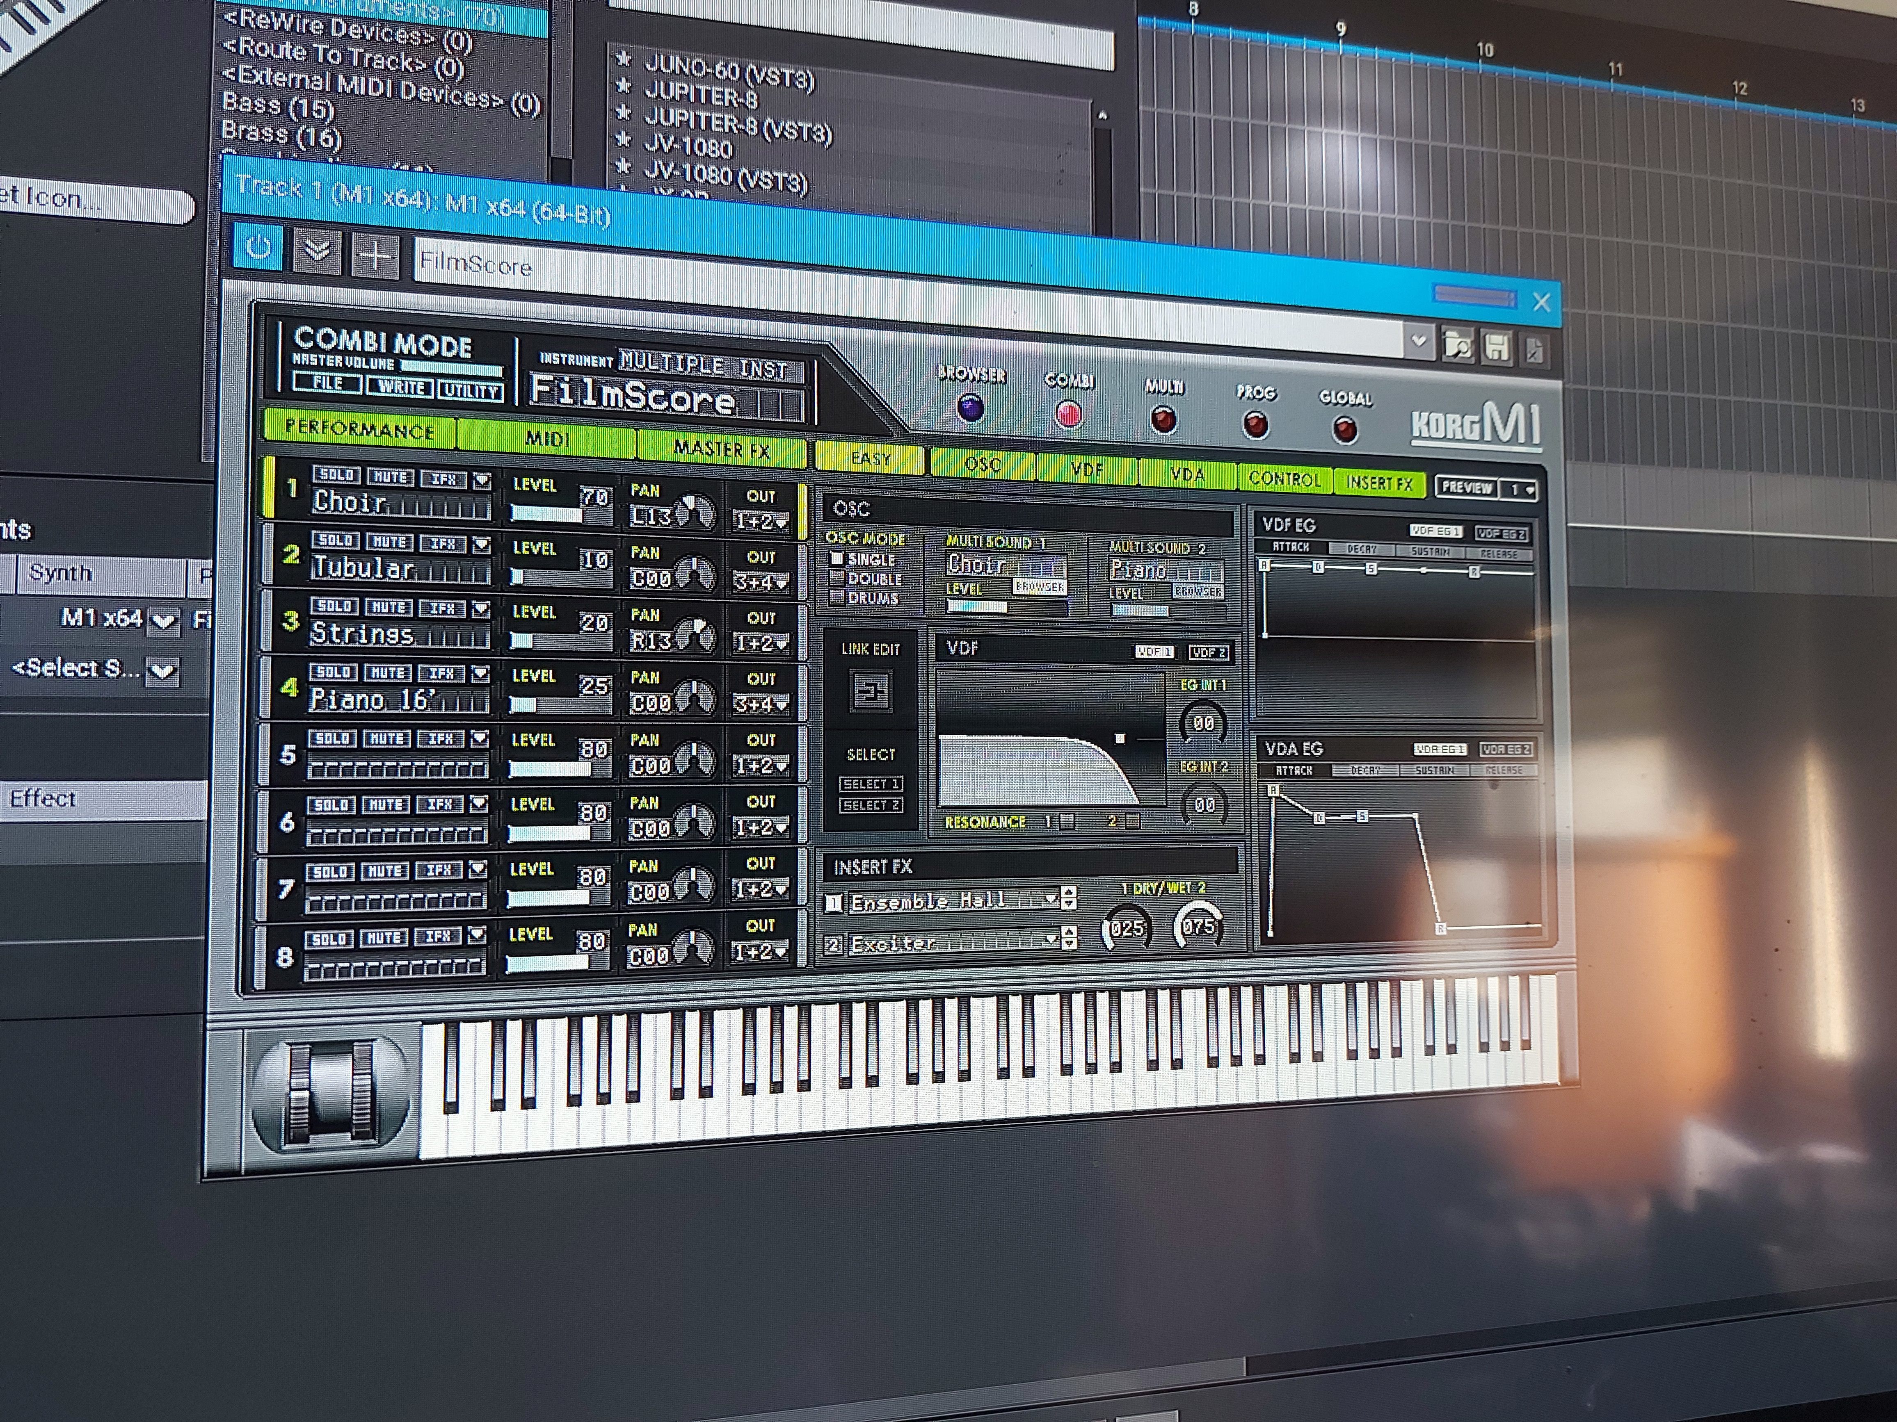Click the BROWSER button under Multi Sound 1

click(1040, 587)
